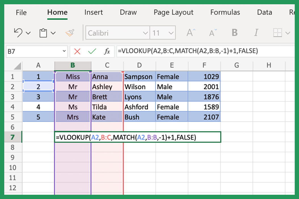Open the Name Box dropdown
This screenshot has width=299, height=199.
63,51
